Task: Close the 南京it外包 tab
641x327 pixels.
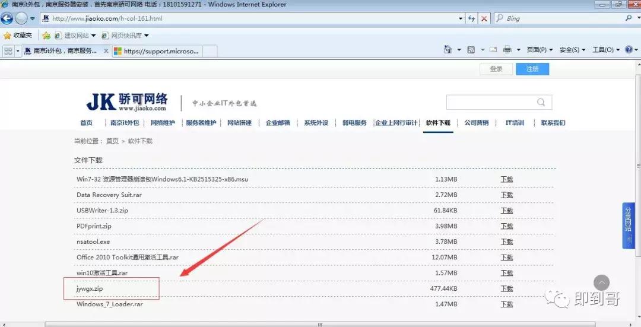Action: (x=106, y=50)
